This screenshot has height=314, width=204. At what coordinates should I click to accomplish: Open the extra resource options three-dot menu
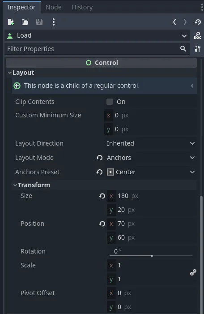coord(53,22)
